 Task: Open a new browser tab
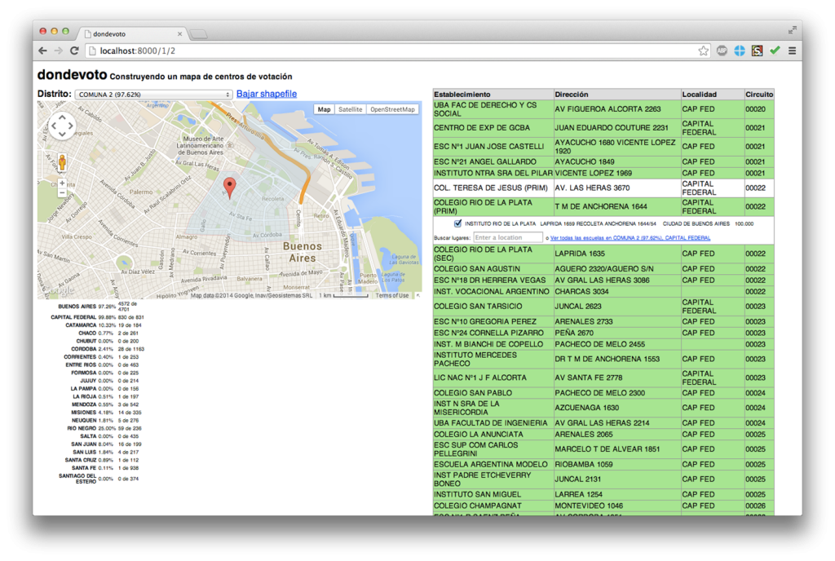pyautogui.click(x=199, y=34)
